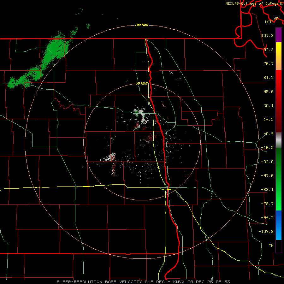Select the 30.1 scale value
The height and width of the screenshot is (284, 284).
[x=269, y=106]
